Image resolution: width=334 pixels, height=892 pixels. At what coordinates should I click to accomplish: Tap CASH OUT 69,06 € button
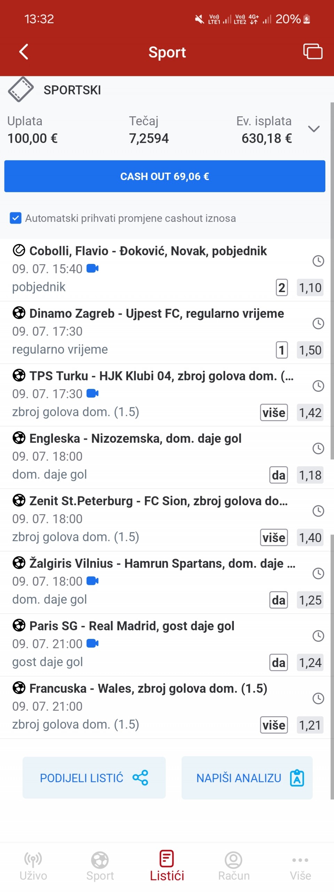(x=165, y=176)
